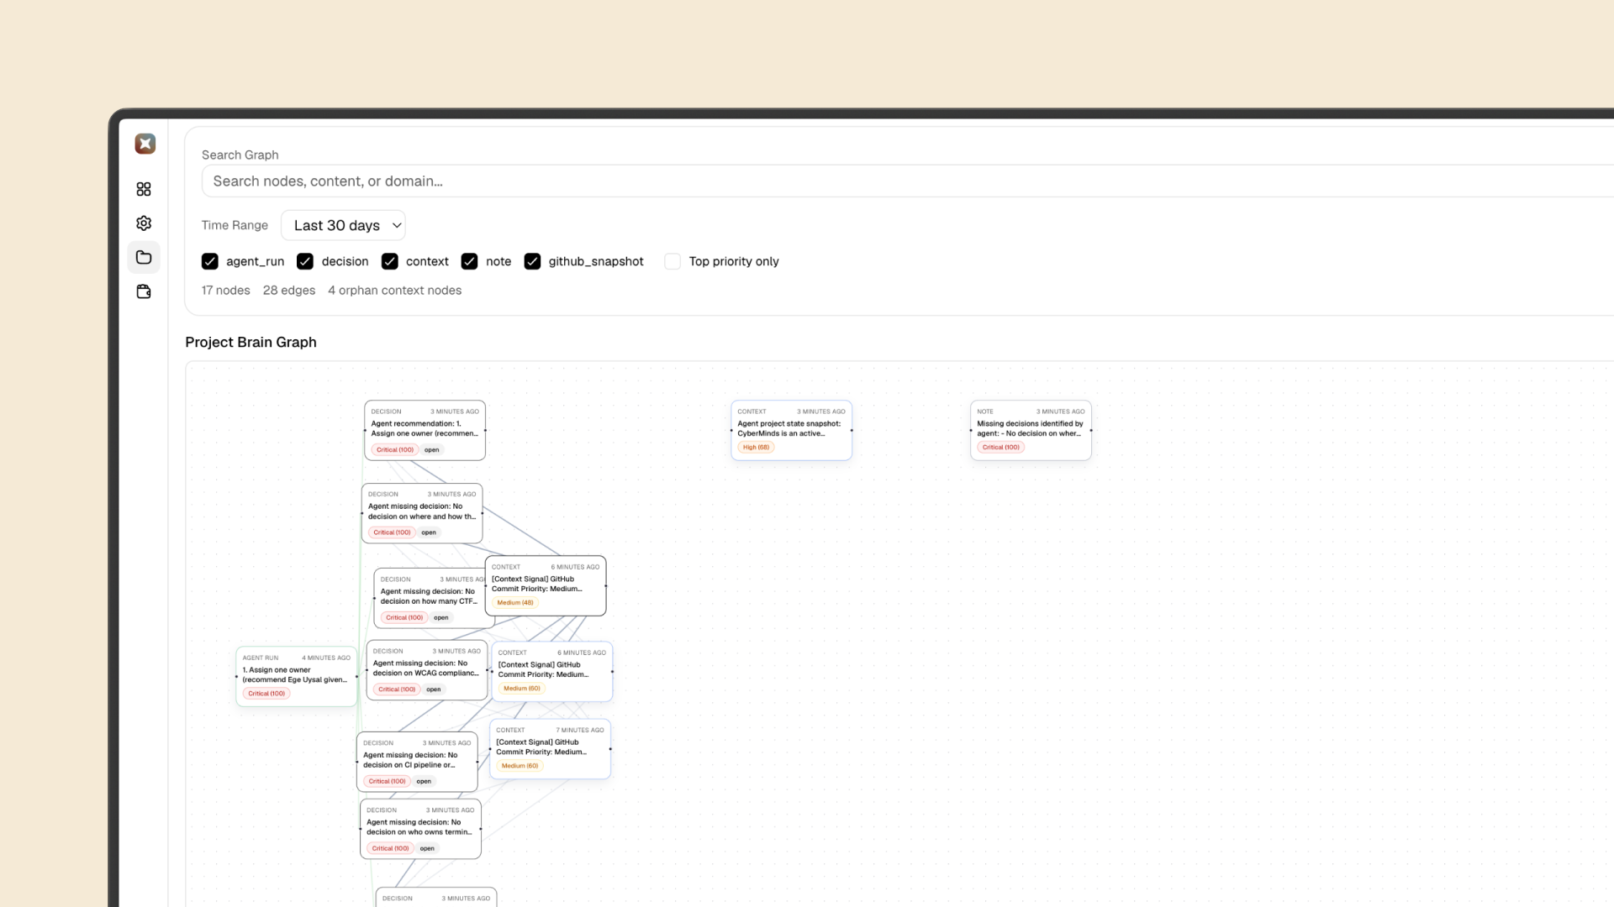Select the Agent Run node card
This screenshot has height=907, width=1614.
296,677
